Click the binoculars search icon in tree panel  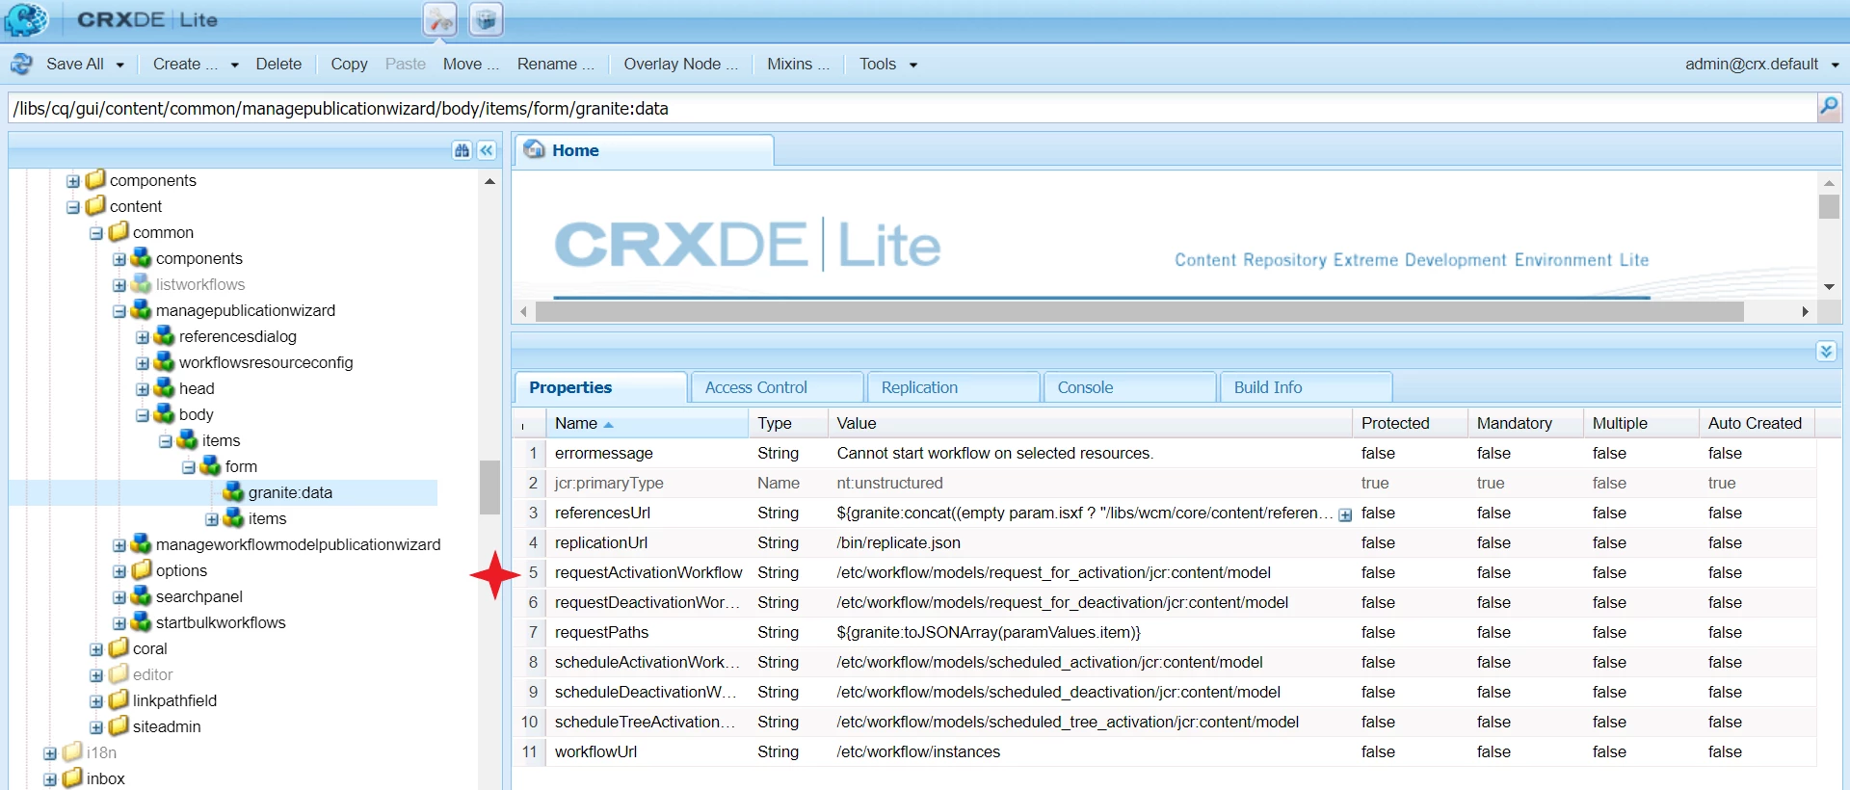point(462,150)
